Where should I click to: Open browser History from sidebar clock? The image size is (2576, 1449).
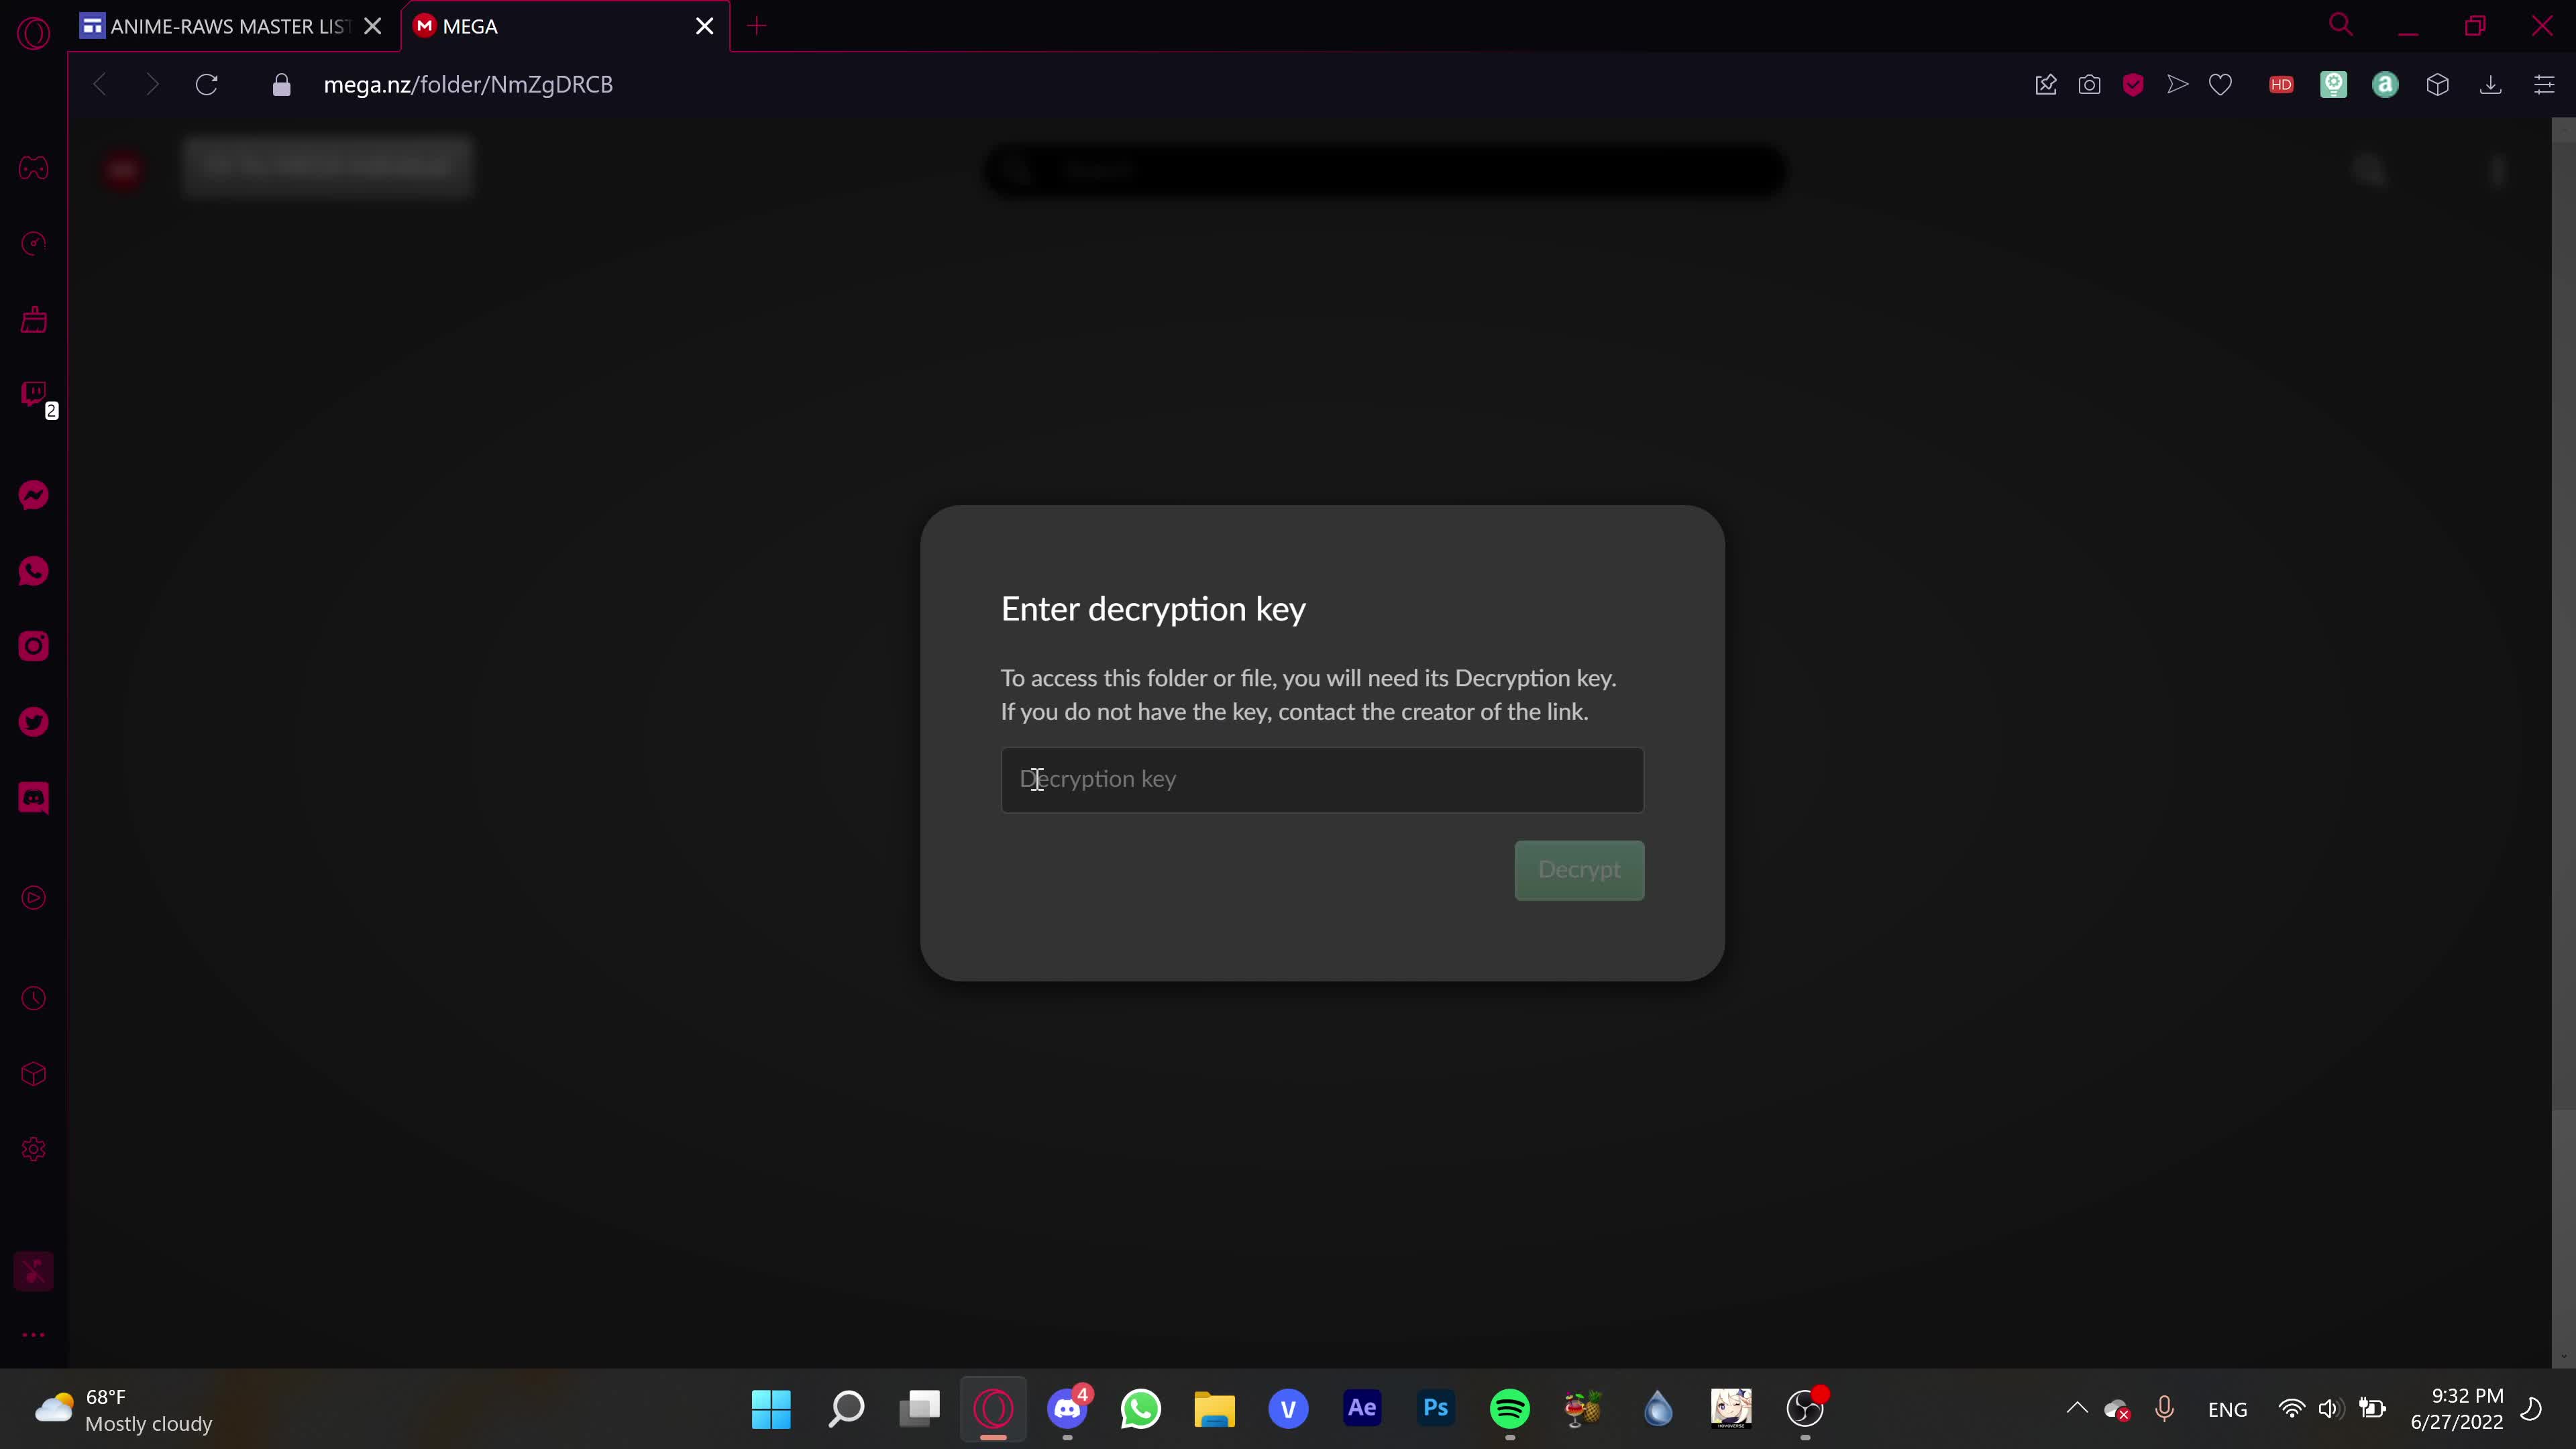click(x=33, y=999)
